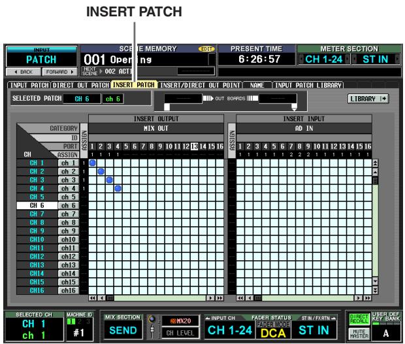The image size is (405, 344).
Task: Toggle CH 2 to MIX OUT 2 patch
Action: point(101,171)
